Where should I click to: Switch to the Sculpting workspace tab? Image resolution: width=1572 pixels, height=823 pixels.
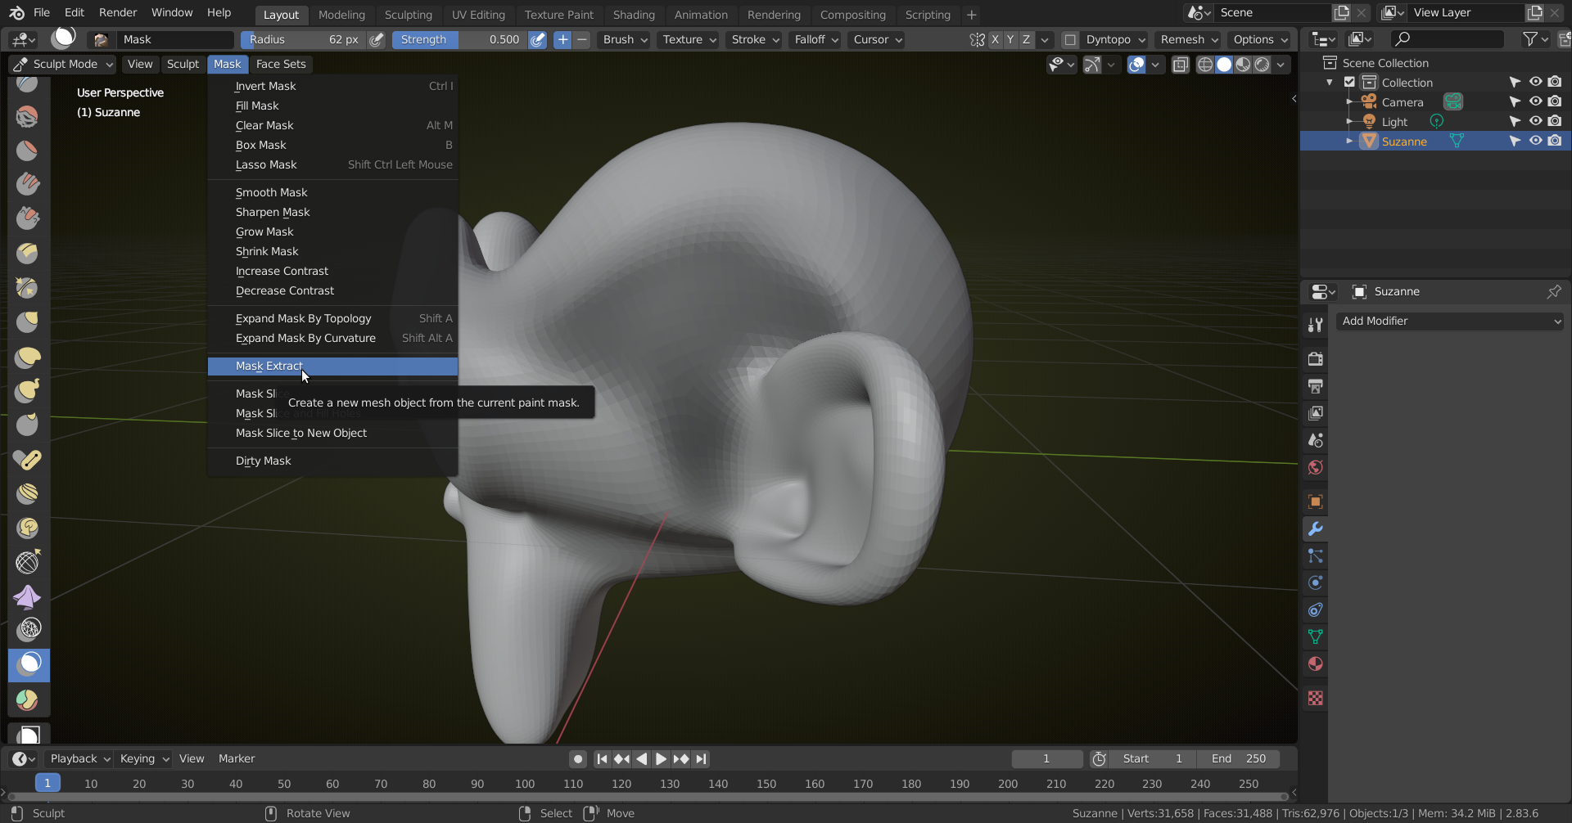click(x=408, y=15)
